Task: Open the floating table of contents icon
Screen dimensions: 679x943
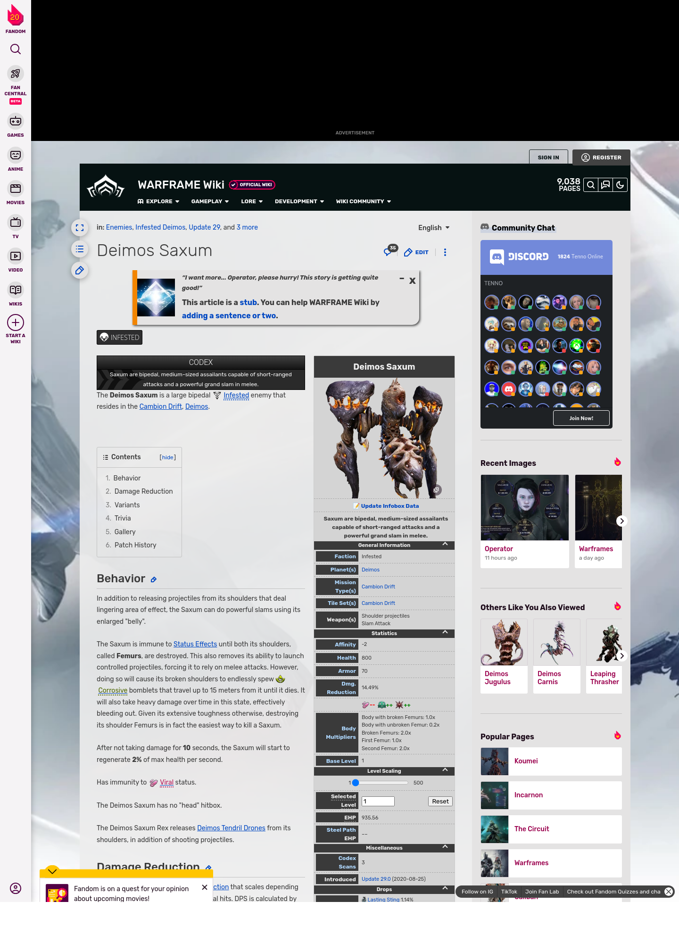Action: point(80,249)
